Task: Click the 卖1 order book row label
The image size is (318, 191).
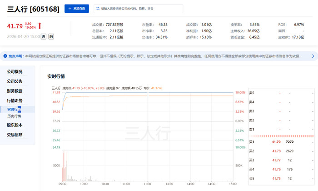Action: (x=252, y=129)
